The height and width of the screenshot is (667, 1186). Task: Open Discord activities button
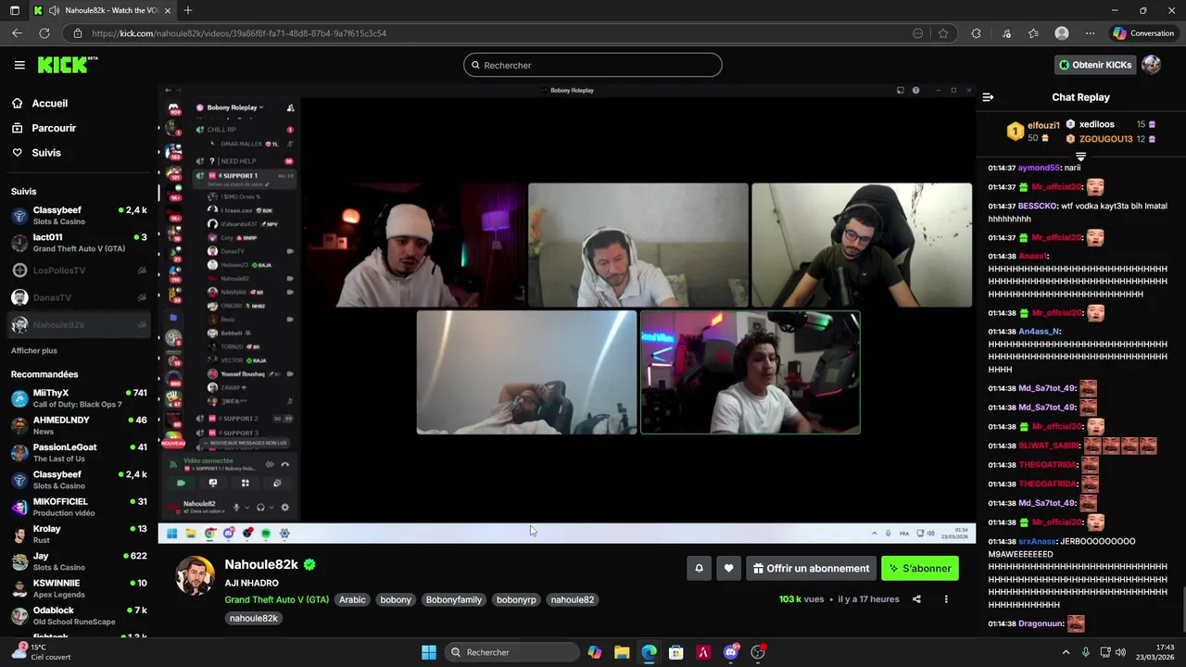click(245, 483)
